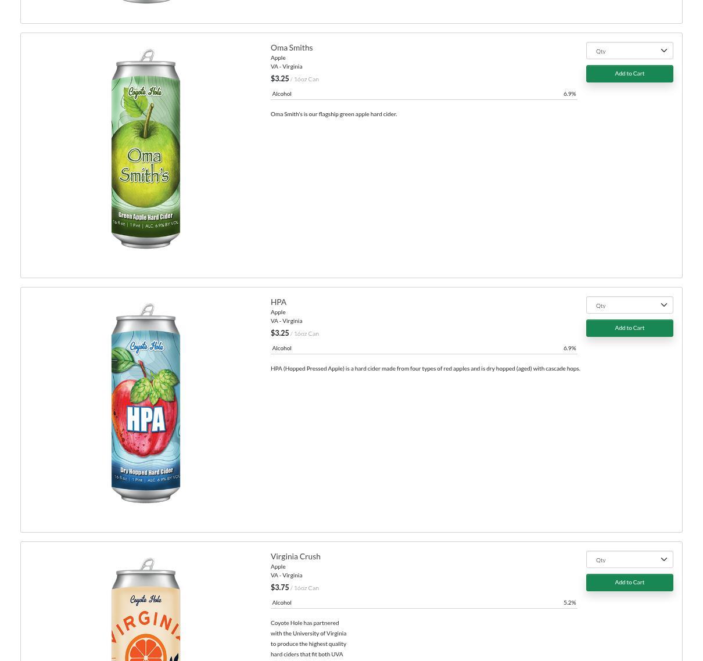Add Oma Smiths to cart
This screenshot has height=661, width=703.
pos(629,74)
